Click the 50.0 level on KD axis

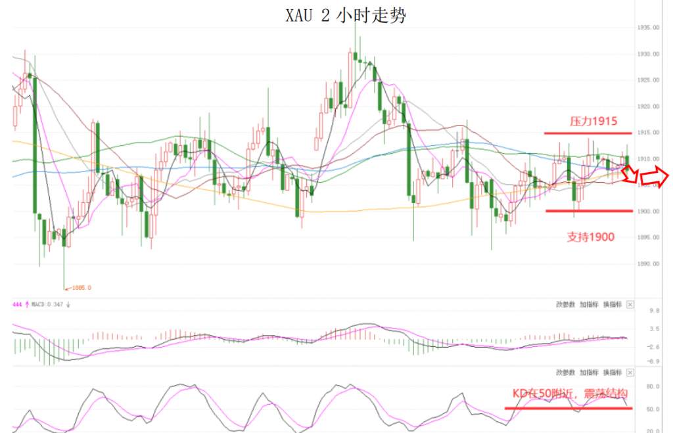653,409
